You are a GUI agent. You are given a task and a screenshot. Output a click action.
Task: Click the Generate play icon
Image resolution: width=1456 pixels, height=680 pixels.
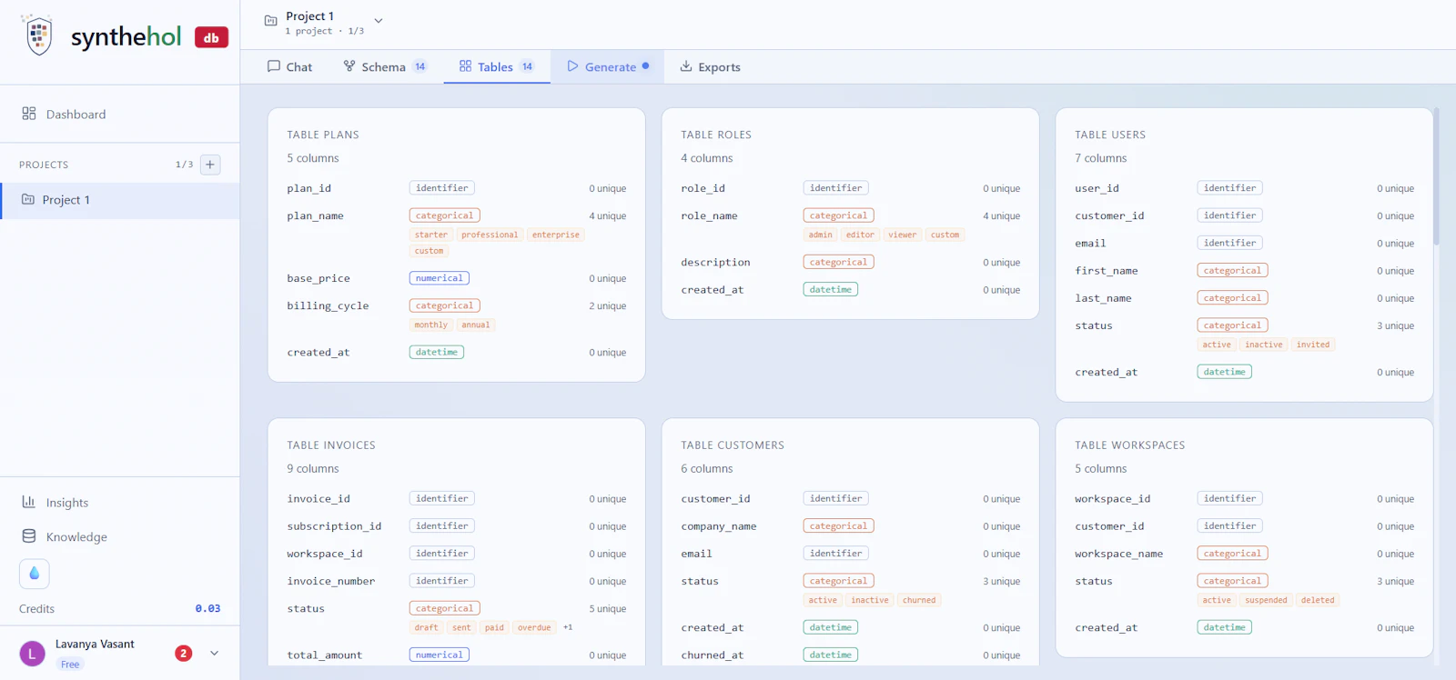572,66
